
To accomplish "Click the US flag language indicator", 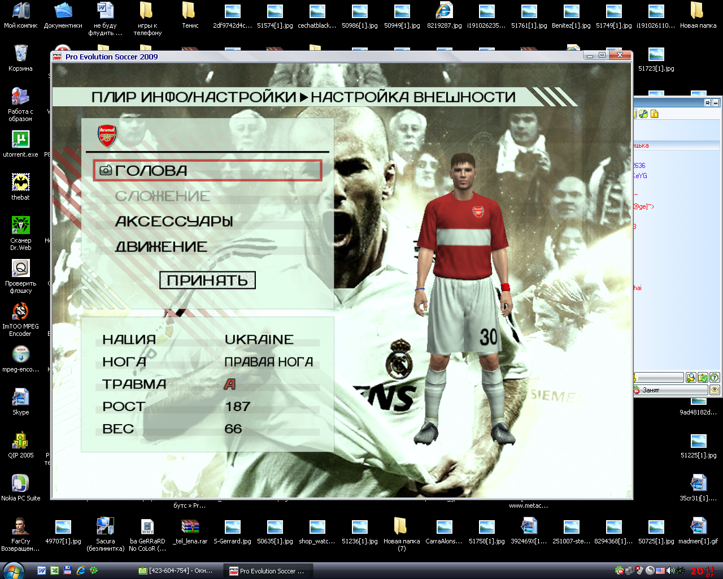I will coord(660,571).
